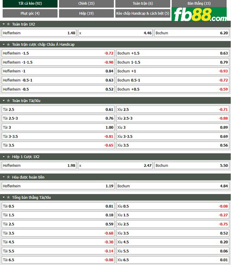Visit the fb88.com logo link

coord(199,15)
